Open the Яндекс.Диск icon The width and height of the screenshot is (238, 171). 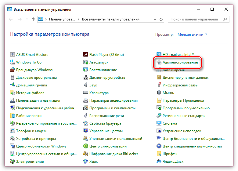[x=159, y=162]
